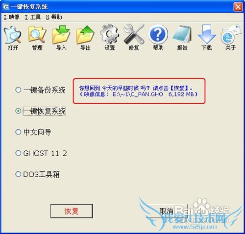Select the 一键备份系统 radio option
245x234 pixels.
click(x=41, y=90)
